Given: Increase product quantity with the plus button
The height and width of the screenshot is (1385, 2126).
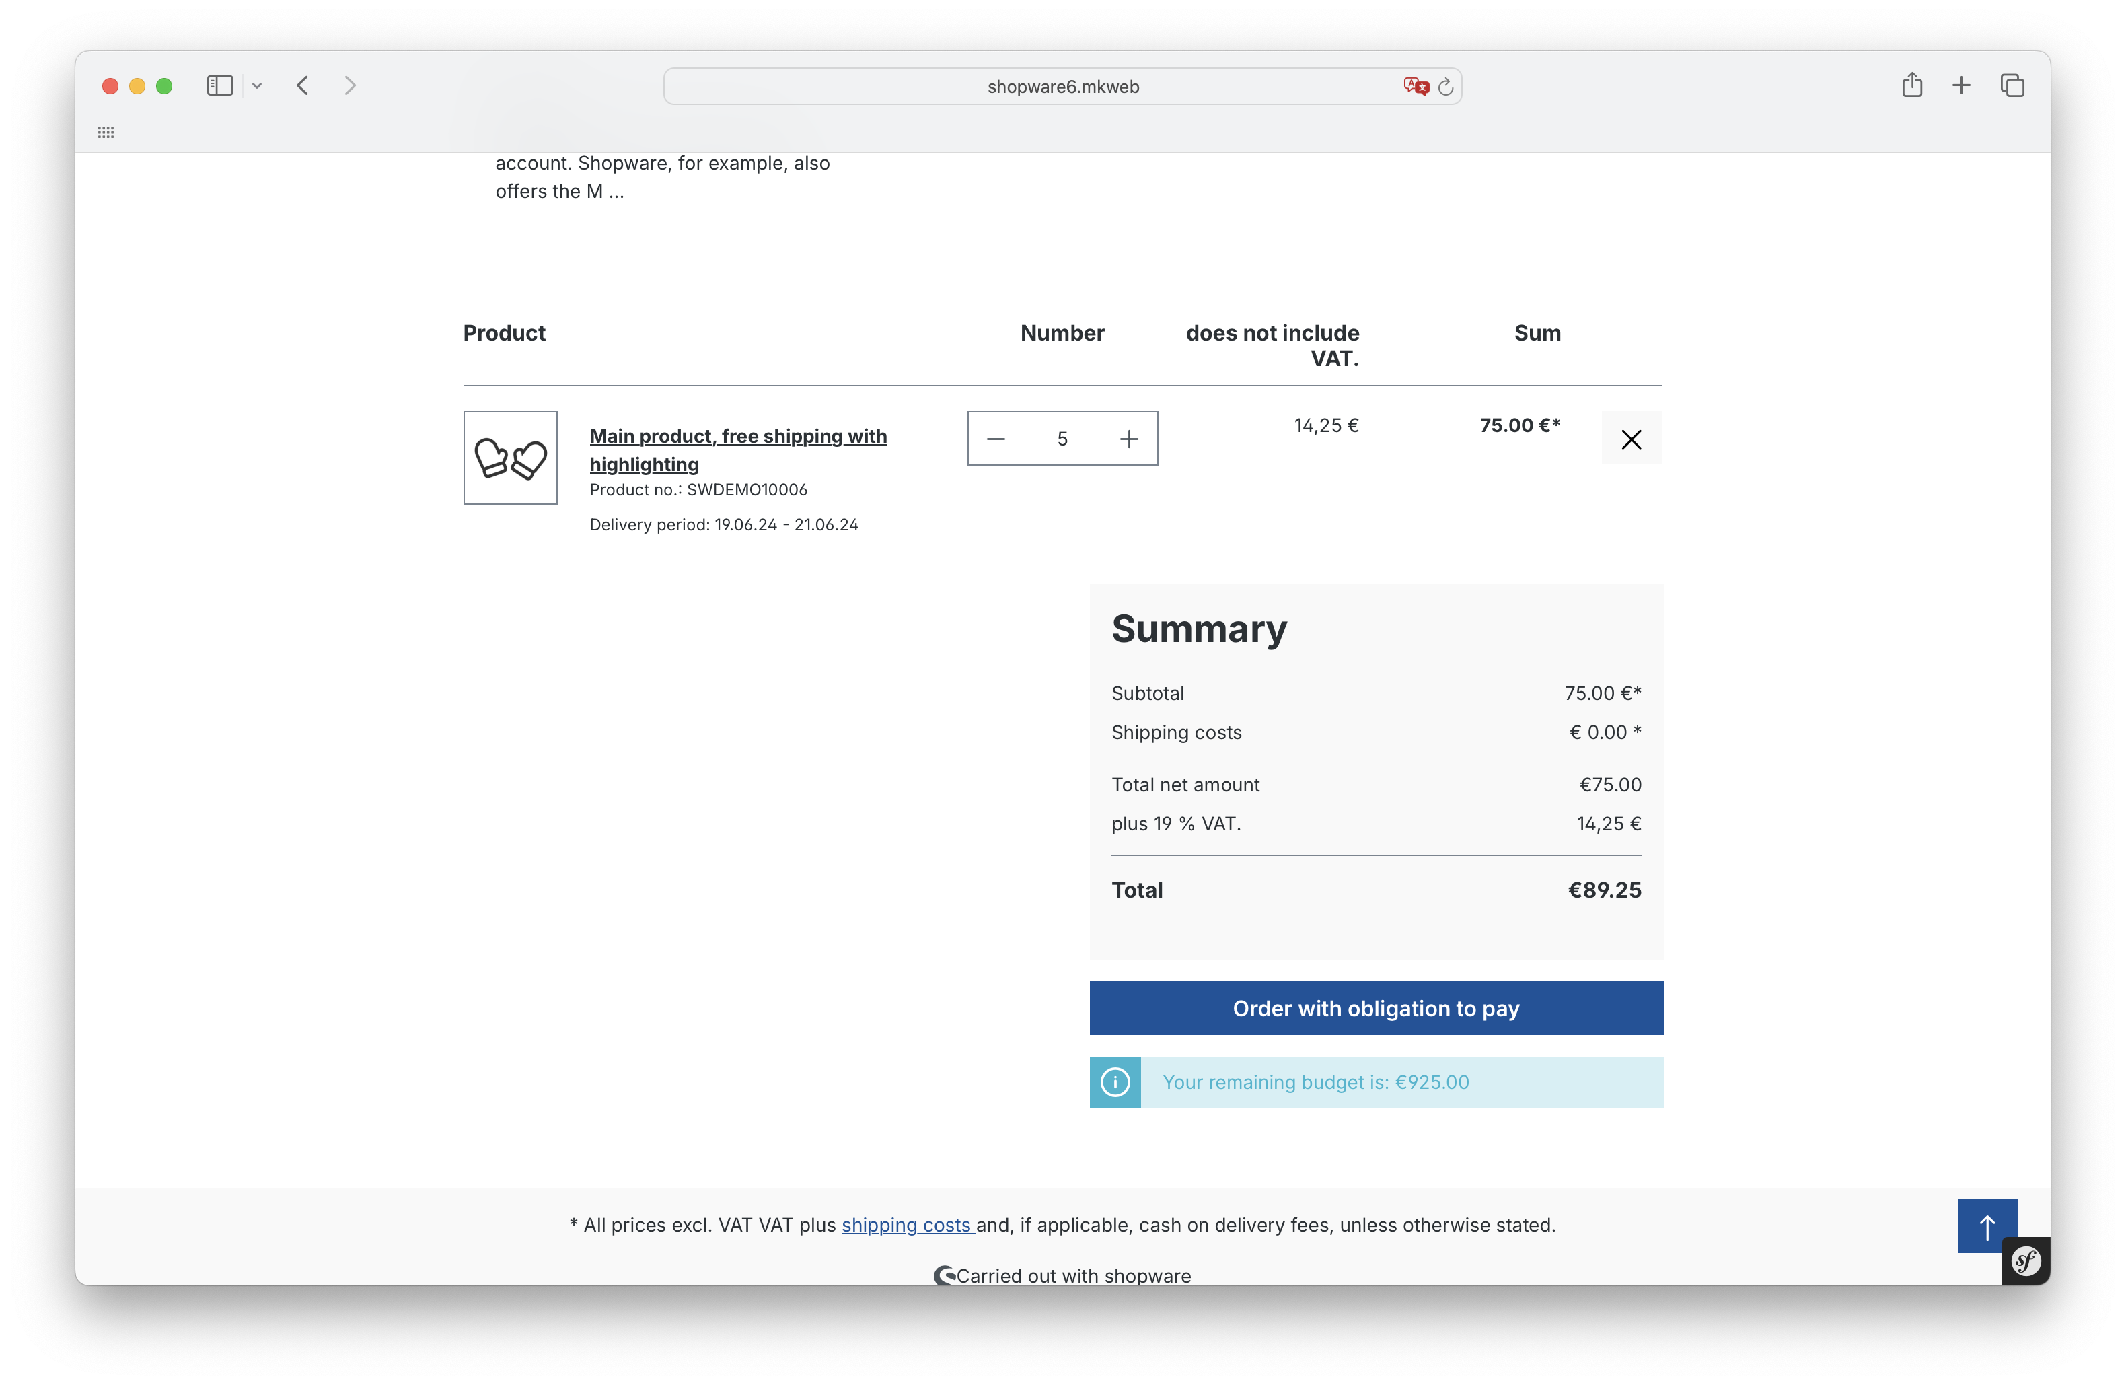Looking at the screenshot, I should (1129, 439).
